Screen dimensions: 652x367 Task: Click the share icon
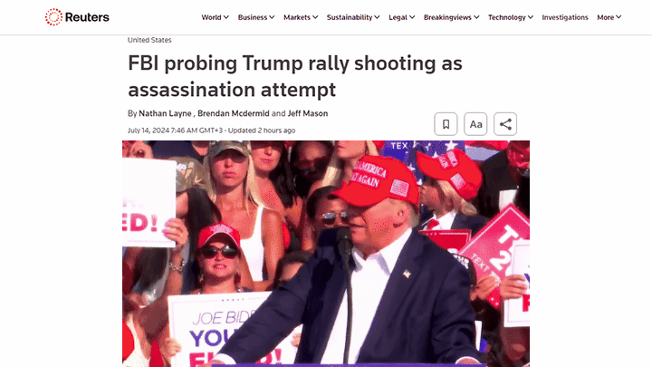(x=505, y=124)
